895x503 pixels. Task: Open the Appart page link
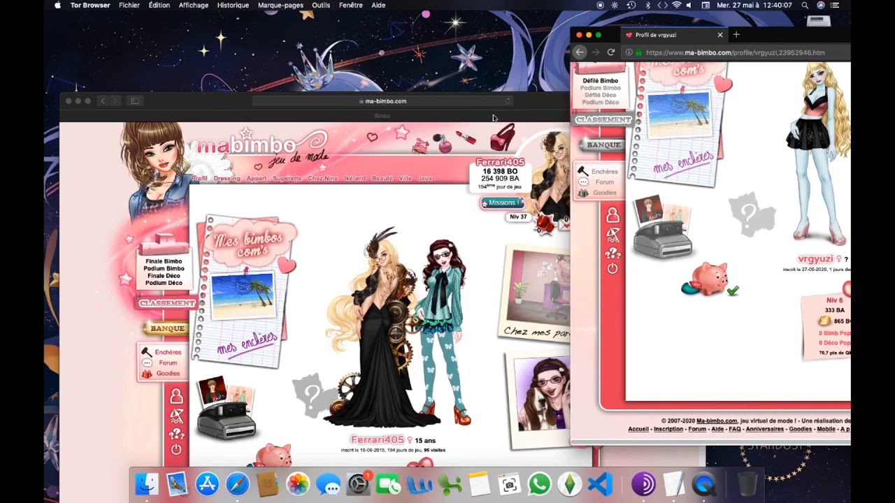click(257, 178)
